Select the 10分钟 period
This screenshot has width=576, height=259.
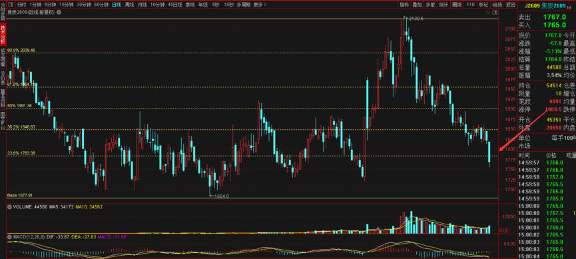[157, 5]
